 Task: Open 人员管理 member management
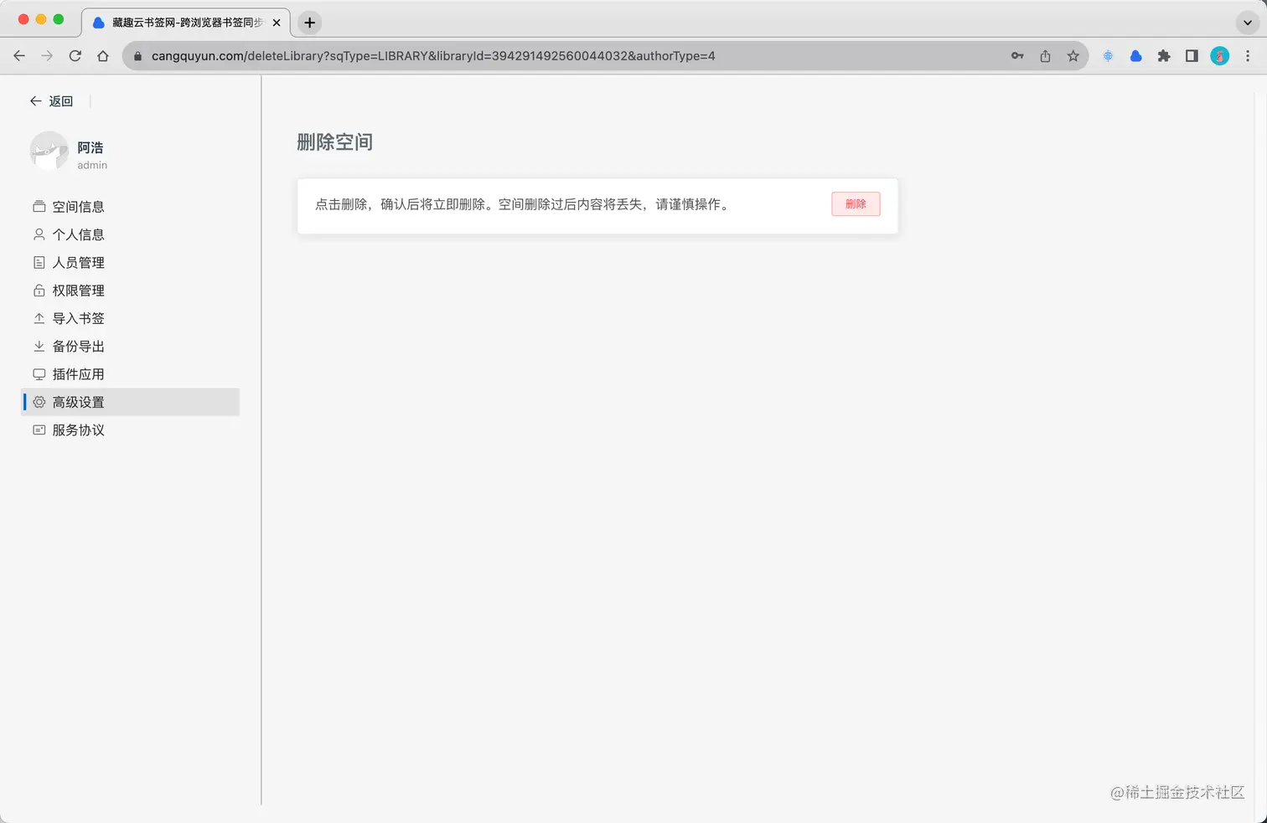(80, 262)
